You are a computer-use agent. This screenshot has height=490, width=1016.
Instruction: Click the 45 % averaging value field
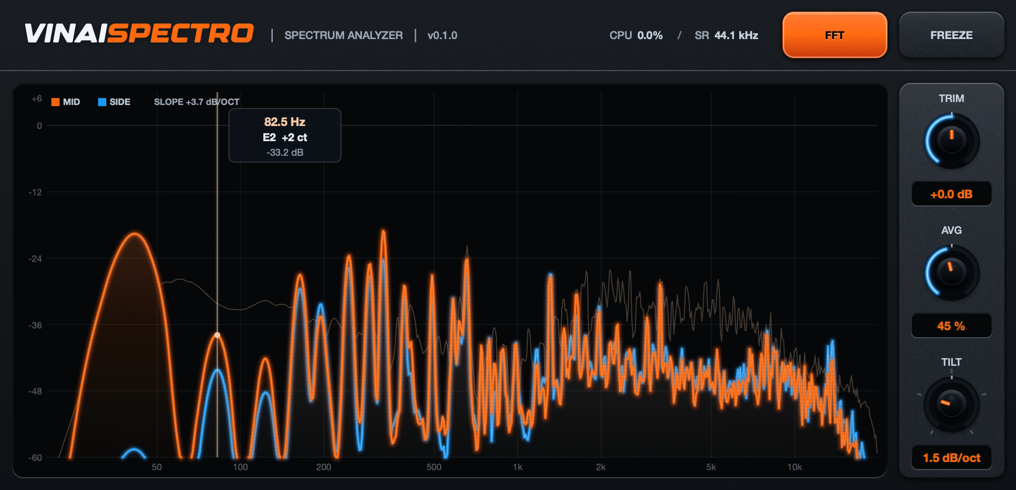coord(951,326)
